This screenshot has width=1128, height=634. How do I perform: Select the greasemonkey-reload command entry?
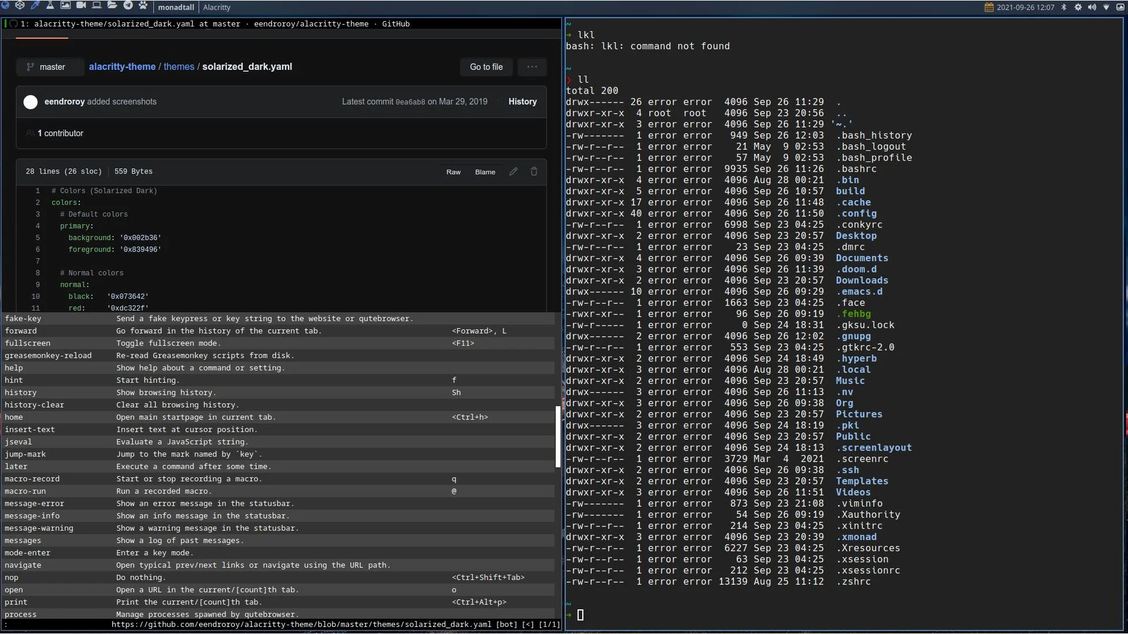[x=278, y=356]
